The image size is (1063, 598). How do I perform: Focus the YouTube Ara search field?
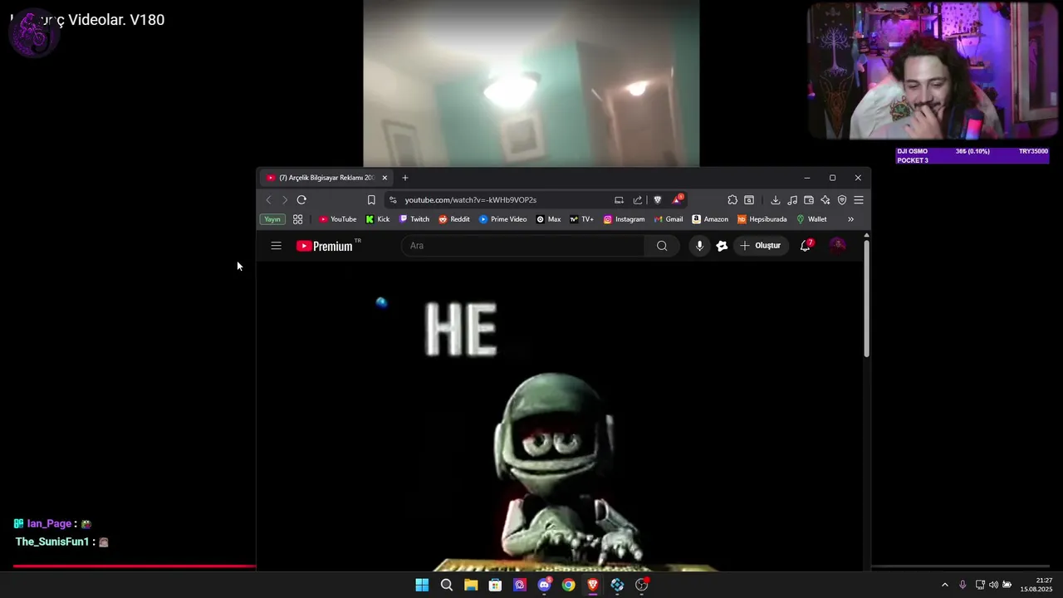point(523,246)
